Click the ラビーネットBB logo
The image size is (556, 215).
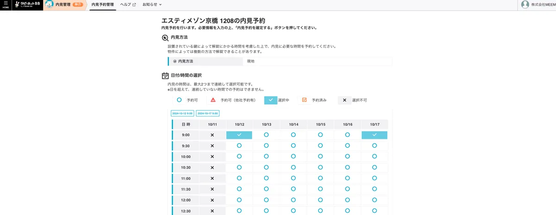coord(28,5)
